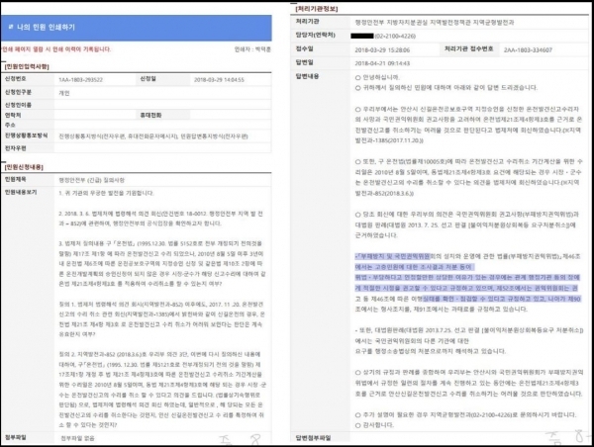Click the small icon before '나의 민원 인쇄하기'
Screen dimensions: 594x447
pos(11,27)
